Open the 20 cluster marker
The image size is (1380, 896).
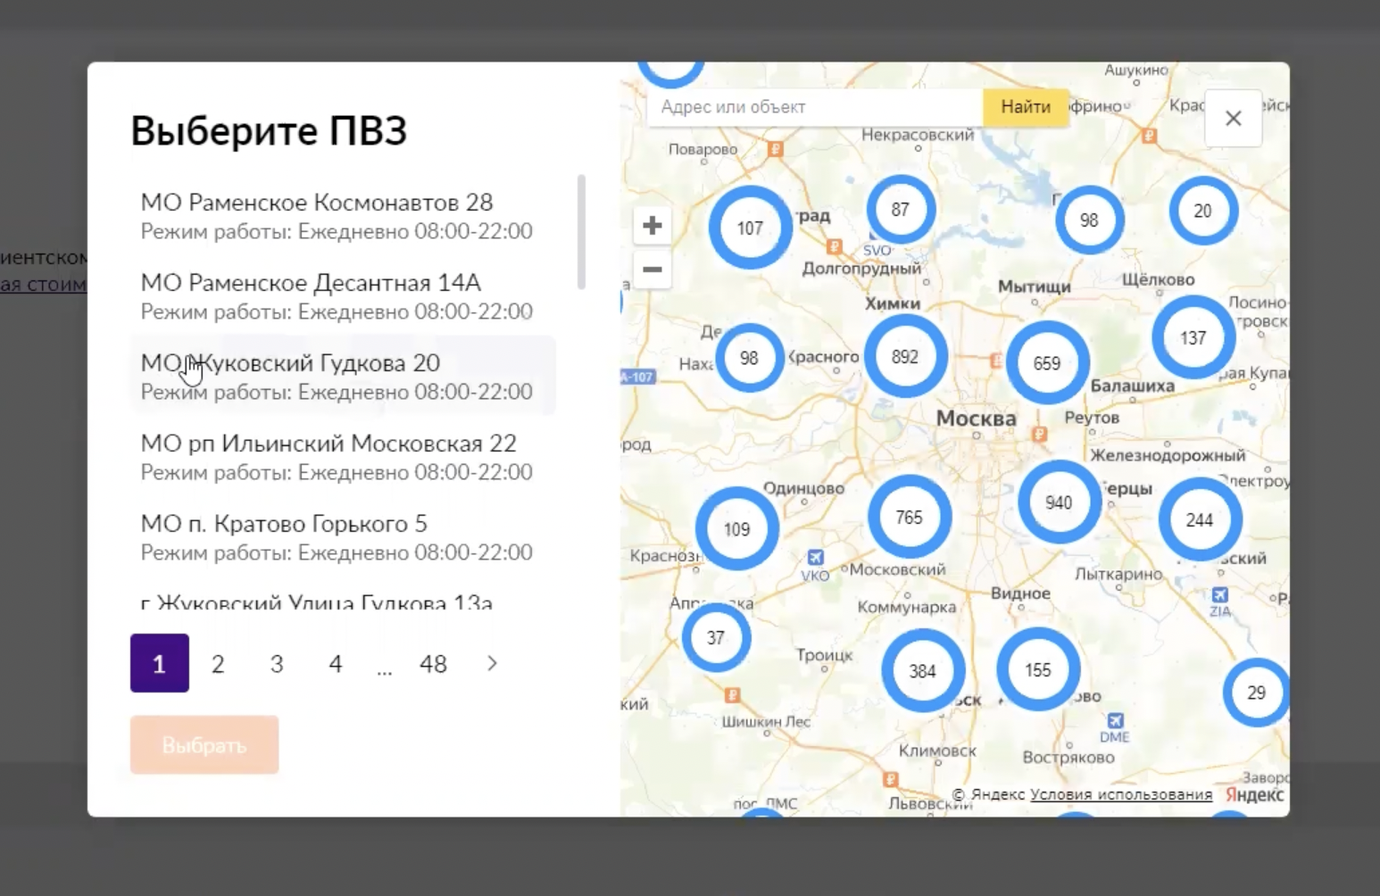click(x=1202, y=211)
